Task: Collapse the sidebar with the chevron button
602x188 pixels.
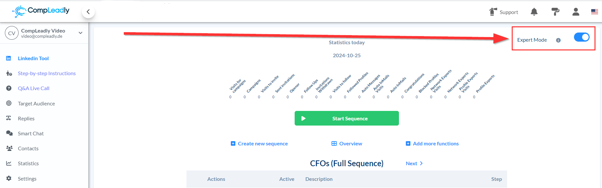Action: 88,12
